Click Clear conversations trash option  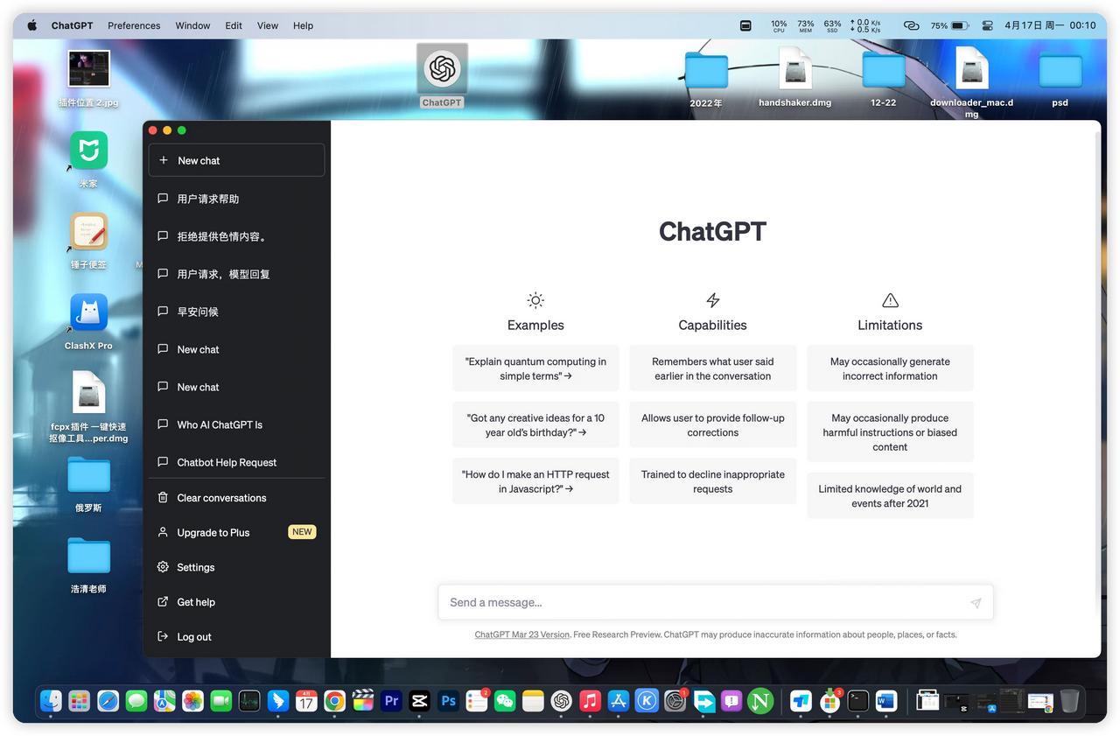236,498
